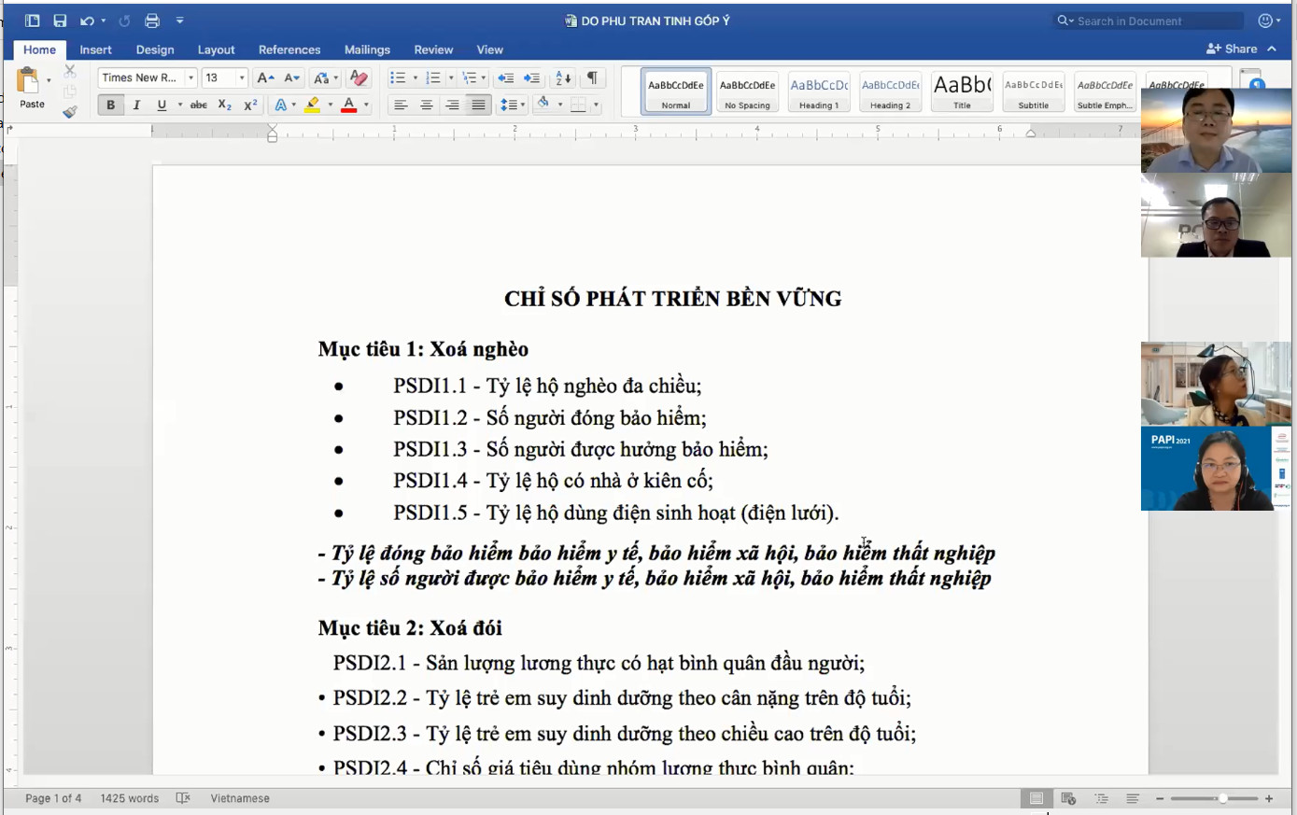
Task: Show paragraph marks with pilcrow icon
Action: coord(592,78)
